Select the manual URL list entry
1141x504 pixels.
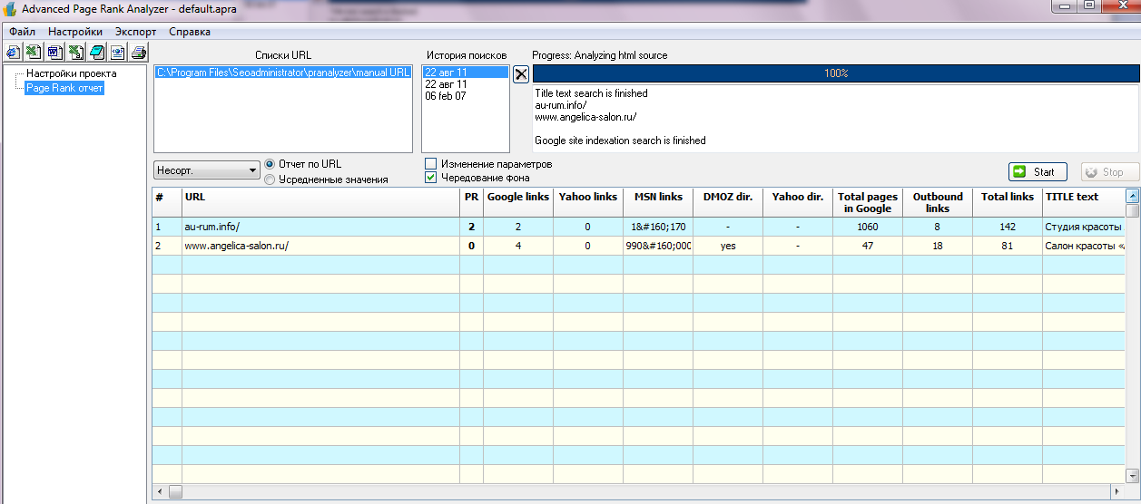(283, 73)
